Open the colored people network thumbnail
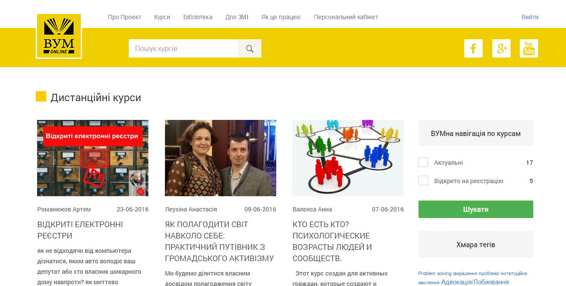Screen dimensions: 566x286 click(x=348, y=158)
